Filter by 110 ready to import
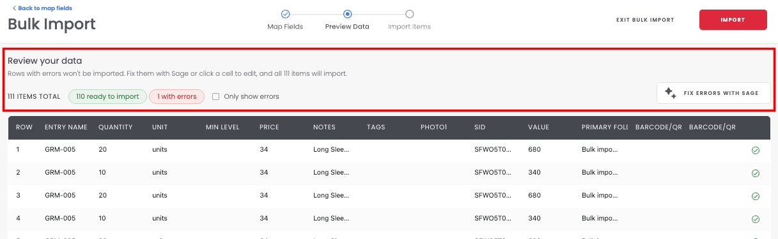The width and height of the screenshot is (778, 239). tap(107, 96)
